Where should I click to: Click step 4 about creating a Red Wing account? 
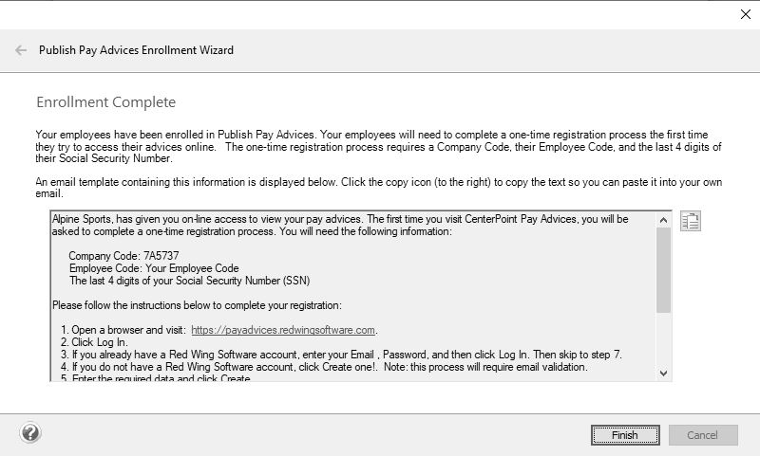323,367
